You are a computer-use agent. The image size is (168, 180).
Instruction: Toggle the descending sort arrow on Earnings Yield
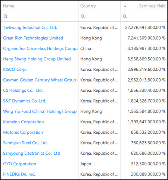coord(125,6)
